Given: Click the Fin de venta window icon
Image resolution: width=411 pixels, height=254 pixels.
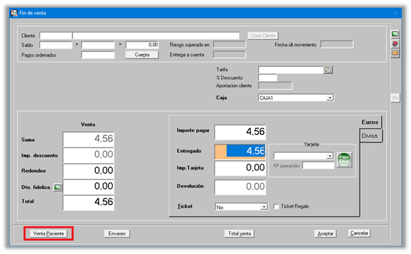Looking at the screenshot, I should (x=14, y=13).
